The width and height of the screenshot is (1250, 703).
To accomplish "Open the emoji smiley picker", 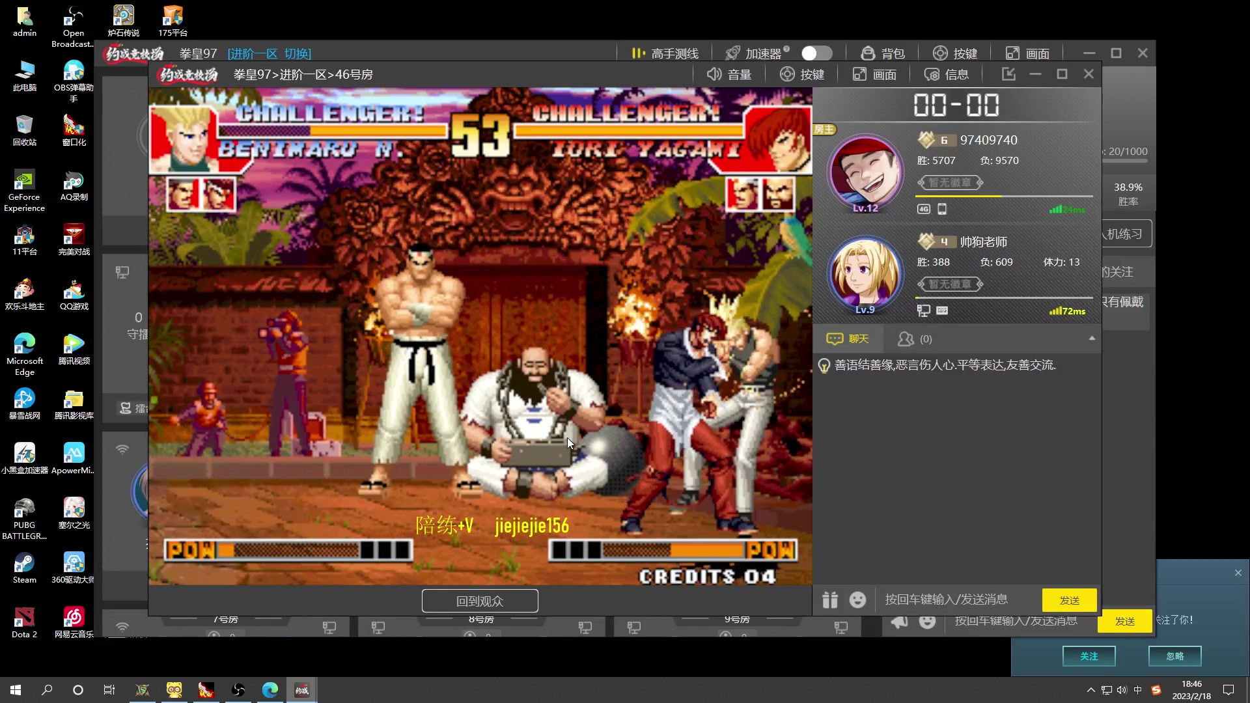I will point(857,600).
